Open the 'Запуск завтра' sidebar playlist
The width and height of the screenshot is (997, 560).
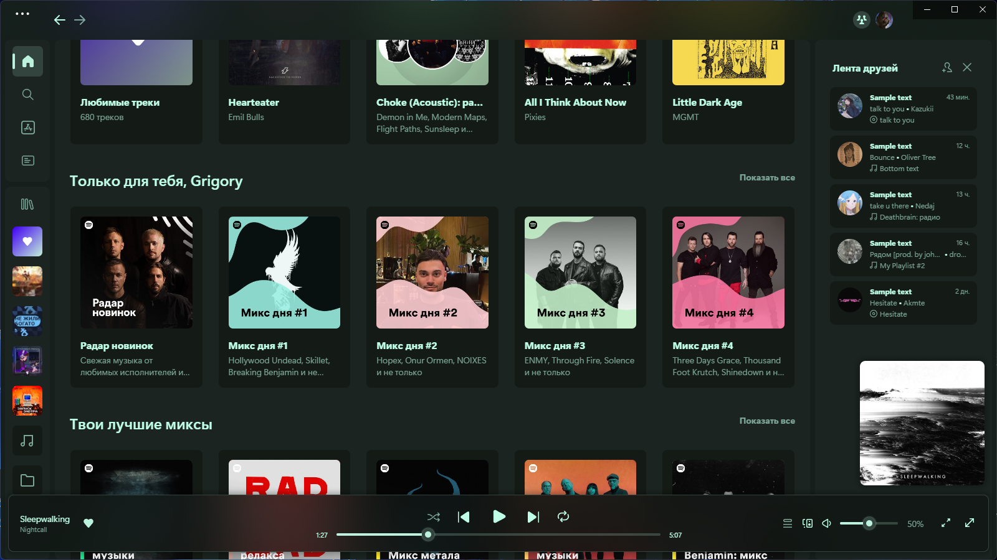pyautogui.click(x=27, y=401)
